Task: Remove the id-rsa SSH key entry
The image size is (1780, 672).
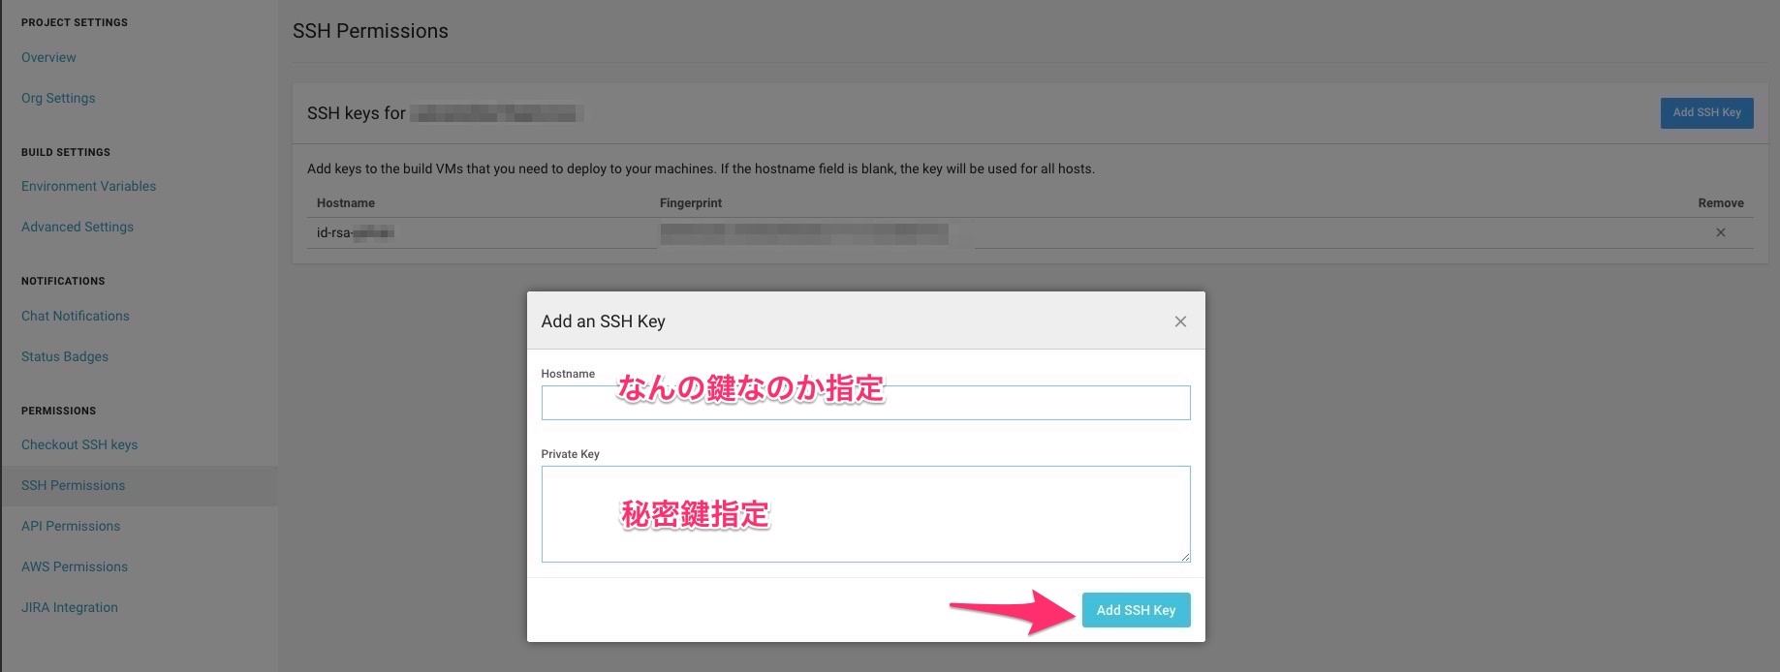Action: [x=1720, y=232]
